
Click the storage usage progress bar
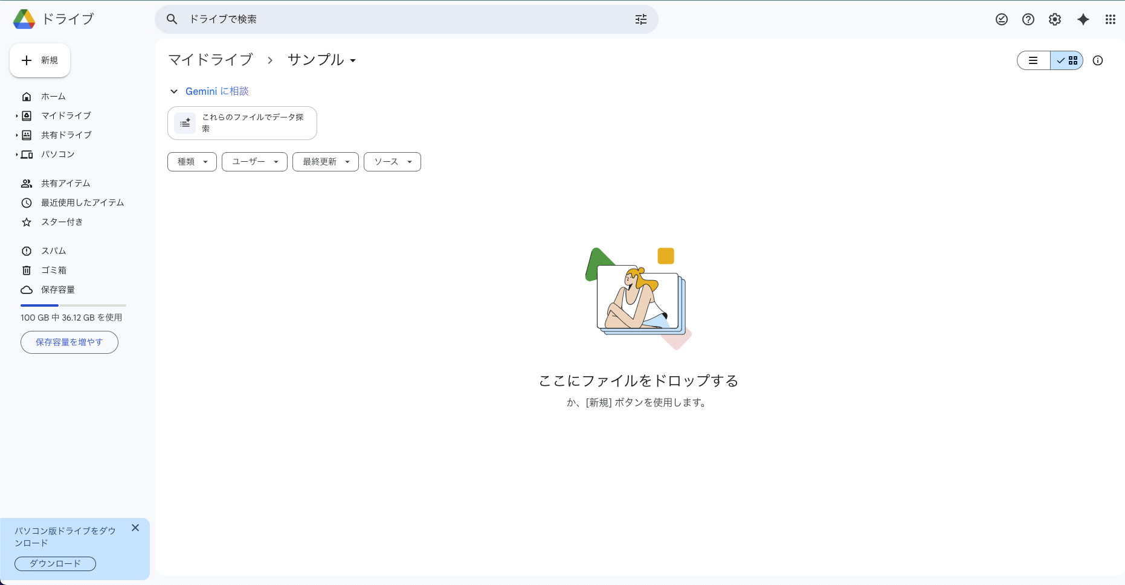(73, 305)
